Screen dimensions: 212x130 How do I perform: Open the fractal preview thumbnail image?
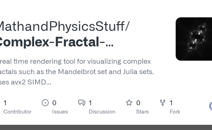click(194, 39)
